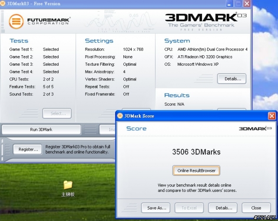Click the System section heading
The width and height of the screenshot is (278, 221).
(x=177, y=41)
